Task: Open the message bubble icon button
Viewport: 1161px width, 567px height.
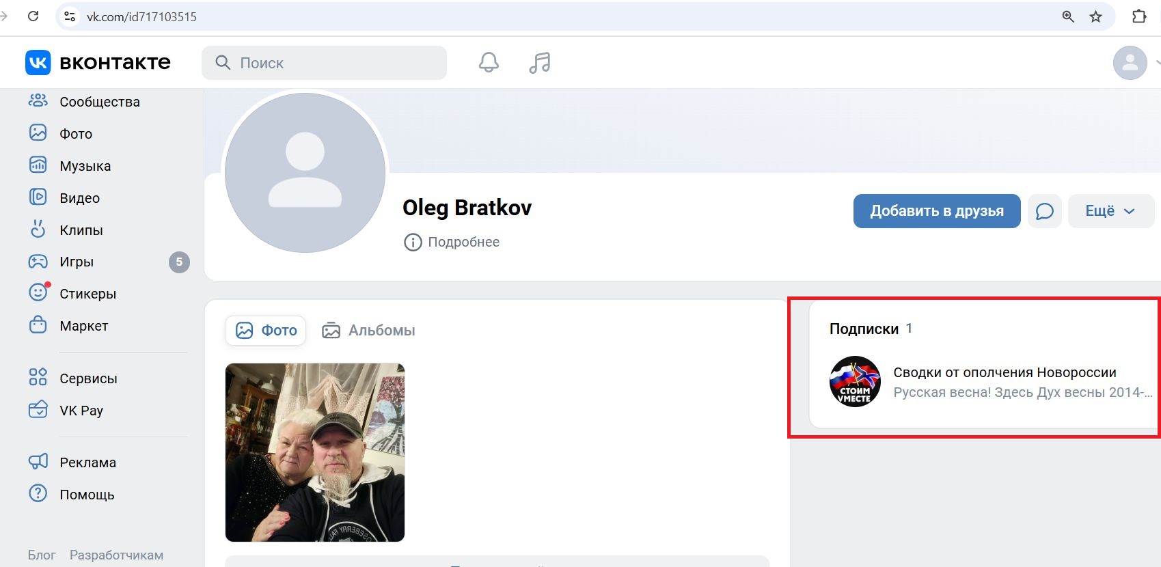Action: pyautogui.click(x=1044, y=211)
